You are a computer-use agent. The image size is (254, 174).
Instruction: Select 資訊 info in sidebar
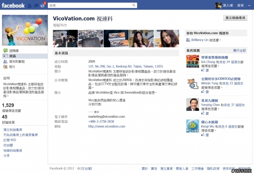pyautogui.click(x=12, y=56)
